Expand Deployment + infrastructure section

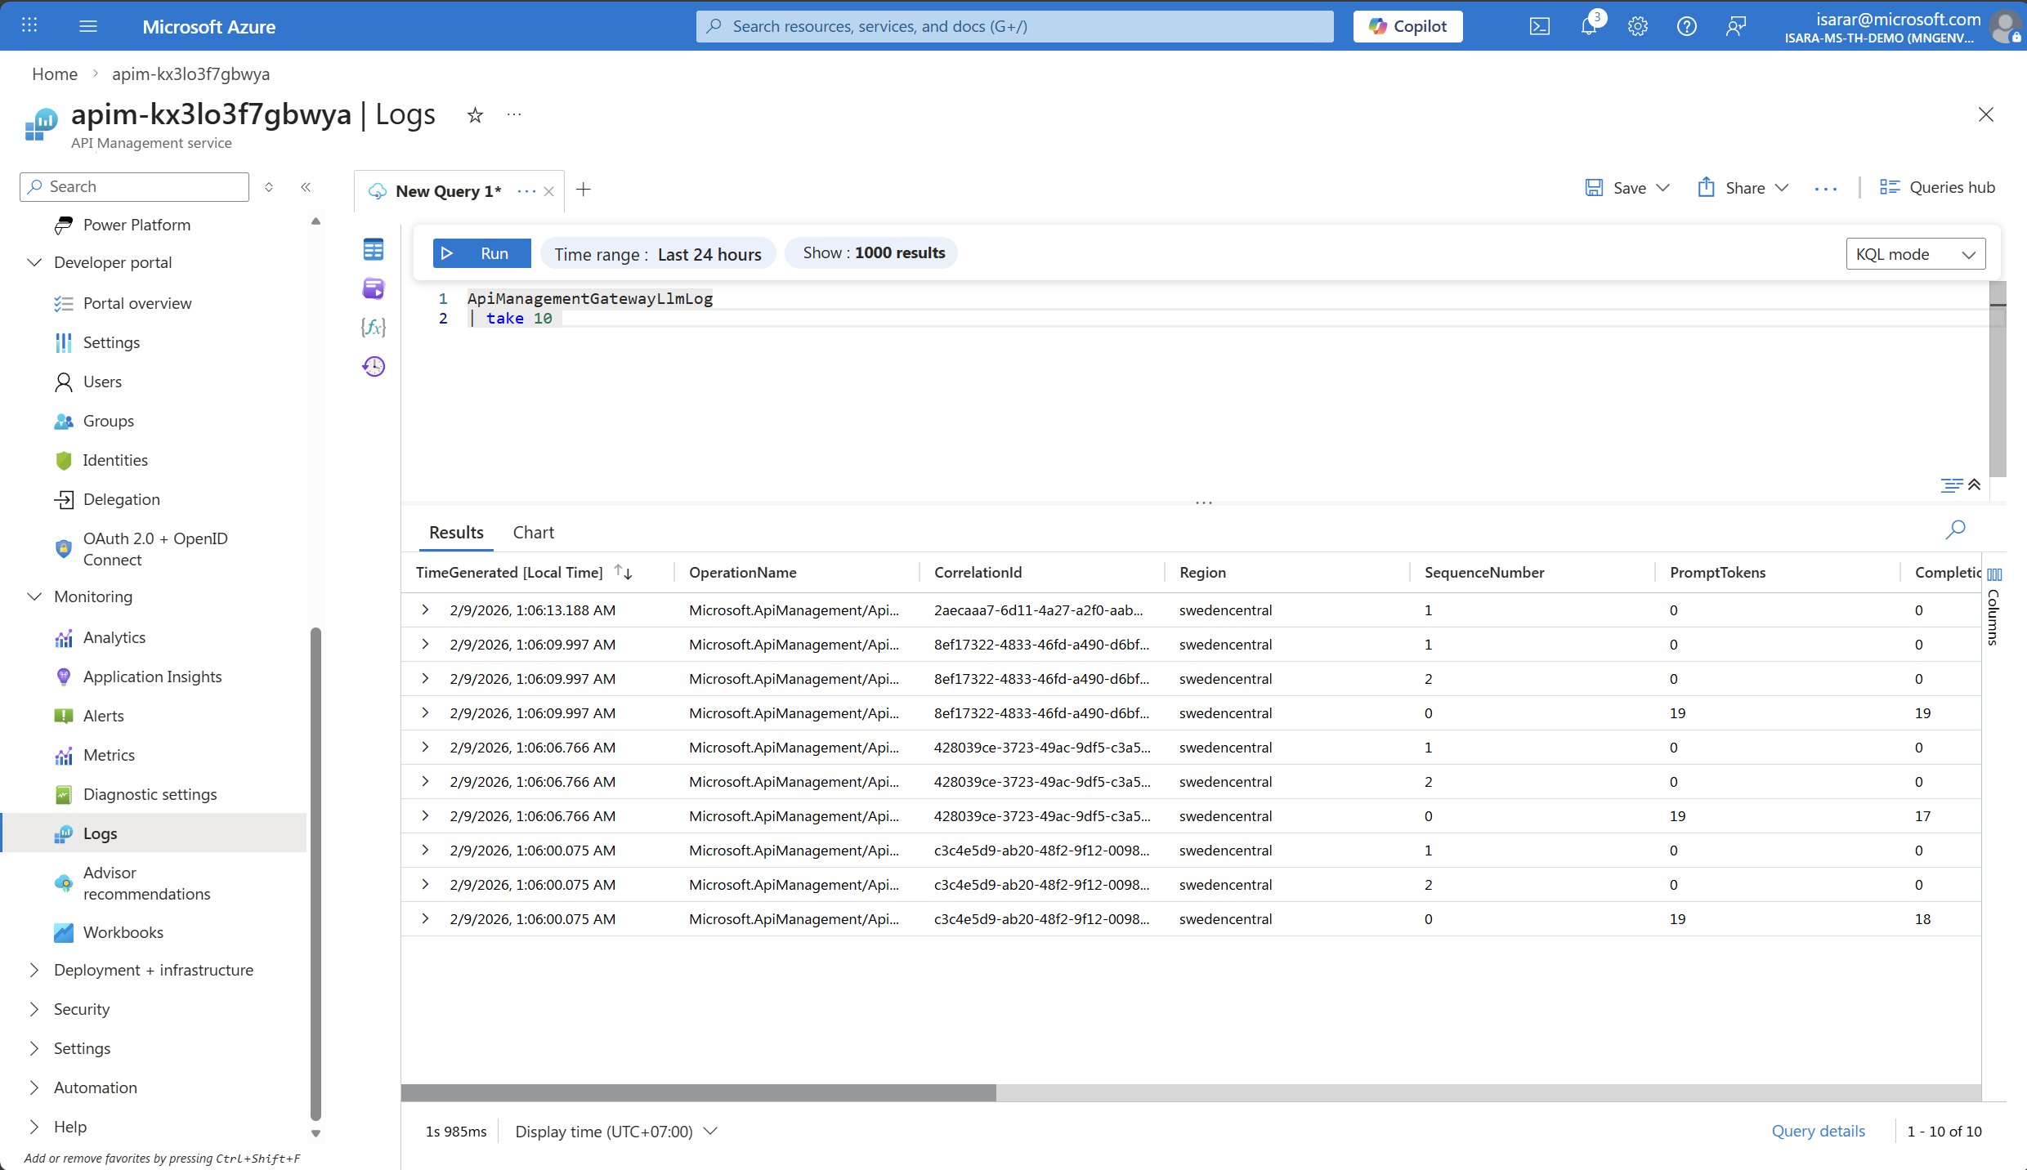pyautogui.click(x=34, y=970)
